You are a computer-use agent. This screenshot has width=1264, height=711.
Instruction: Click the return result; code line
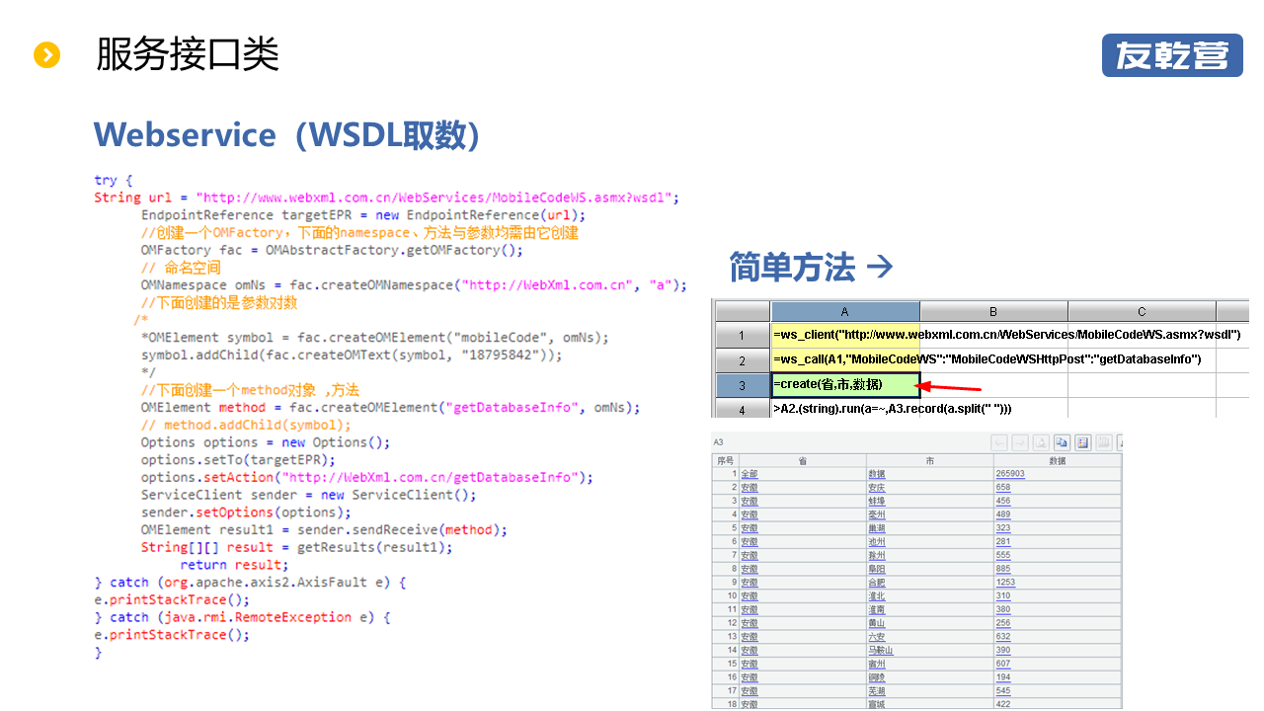(234, 565)
